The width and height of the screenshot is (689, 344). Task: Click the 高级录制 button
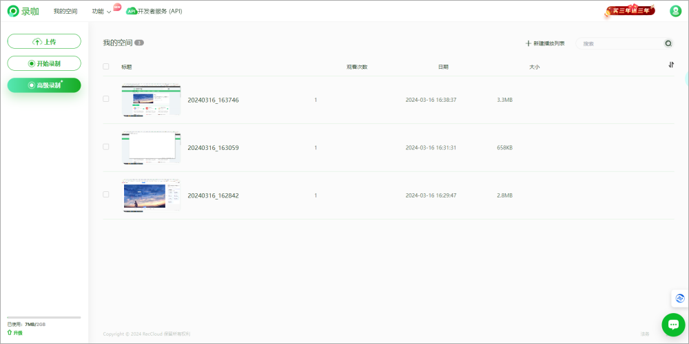44,85
